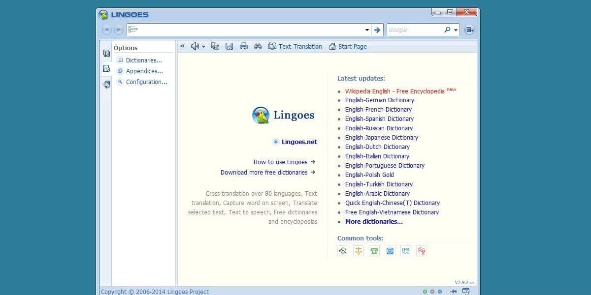Viewport: 591px width, 295px height.
Task: Click the Lingoes.net link
Action: (x=299, y=142)
